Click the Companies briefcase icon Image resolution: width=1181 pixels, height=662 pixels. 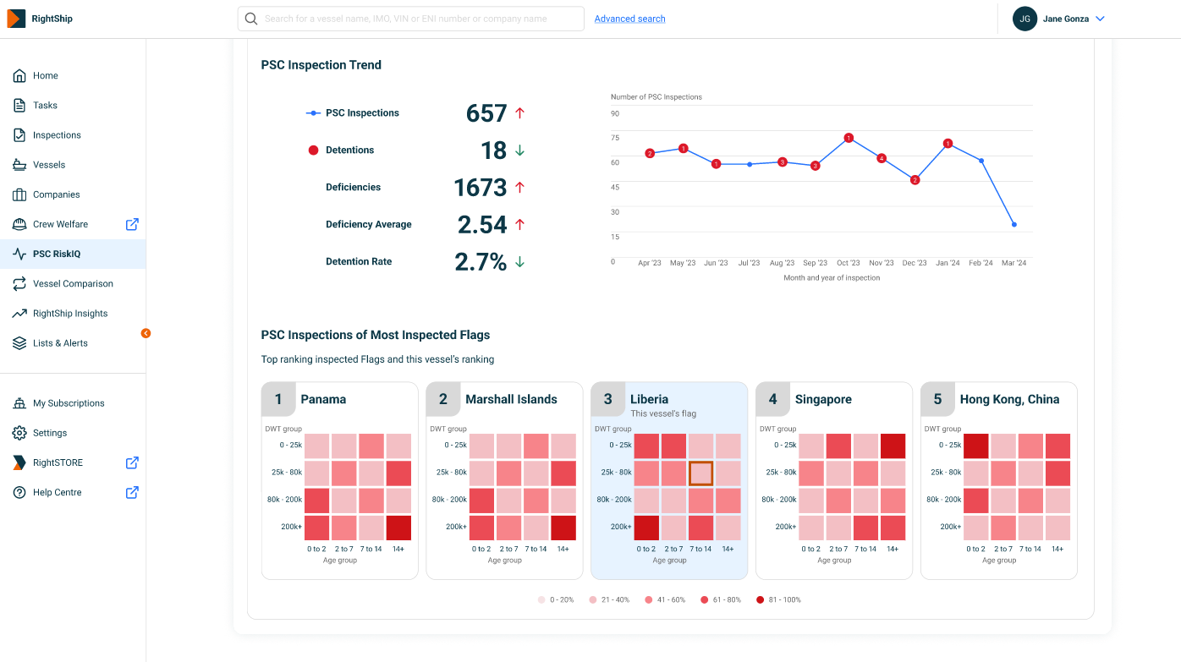tap(19, 194)
